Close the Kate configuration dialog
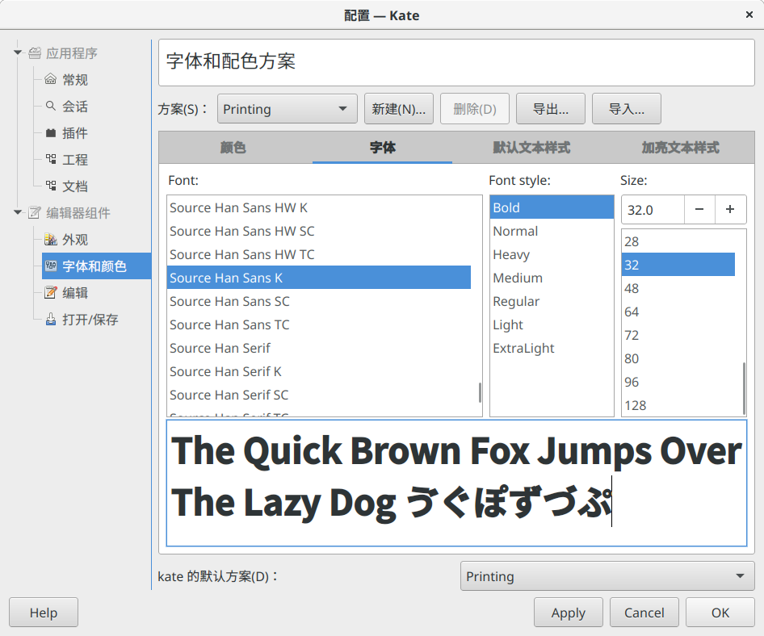Viewport: 764px width, 636px height. [x=749, y=15]
